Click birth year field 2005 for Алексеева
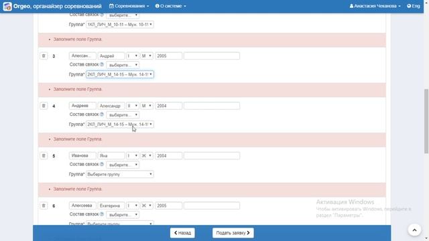Image resolution: width=429 pixels, height=241 pixels. tap(168, 206)
